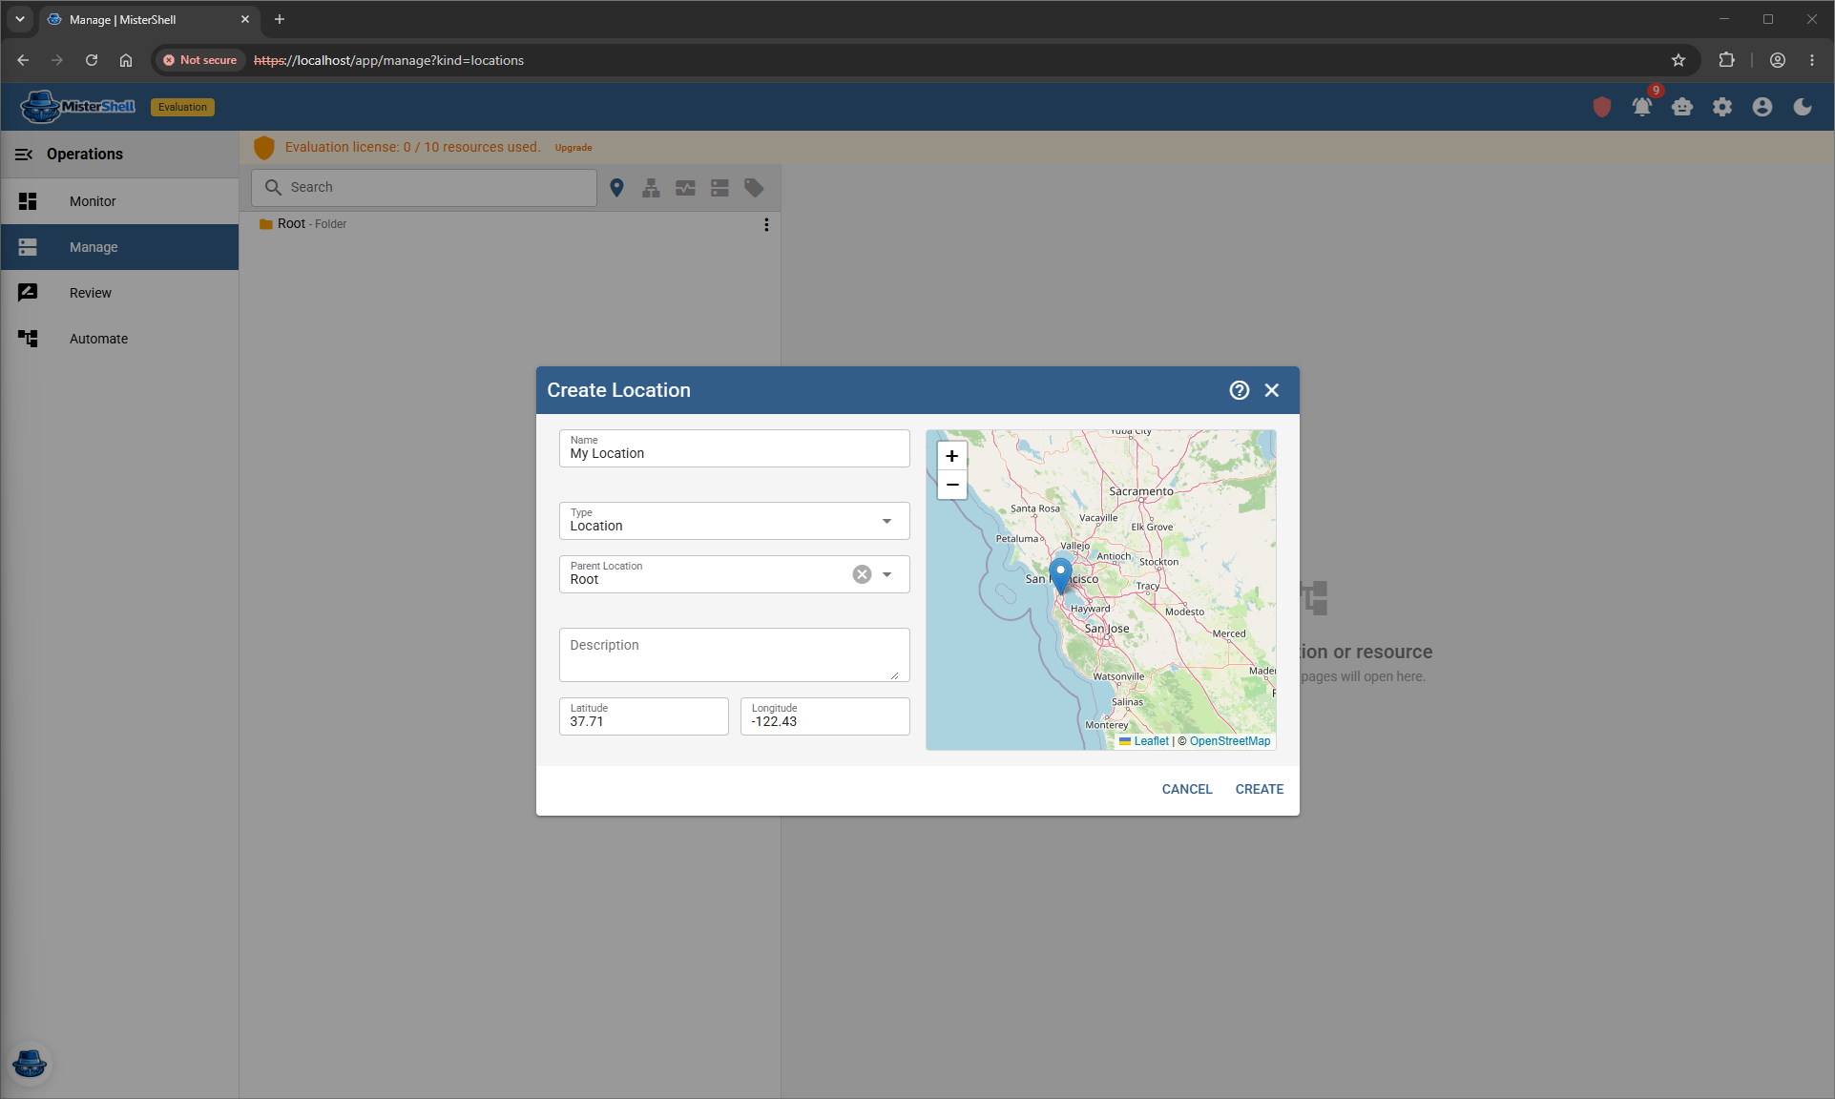Bookmark this page with star icon

point(1679,60)
